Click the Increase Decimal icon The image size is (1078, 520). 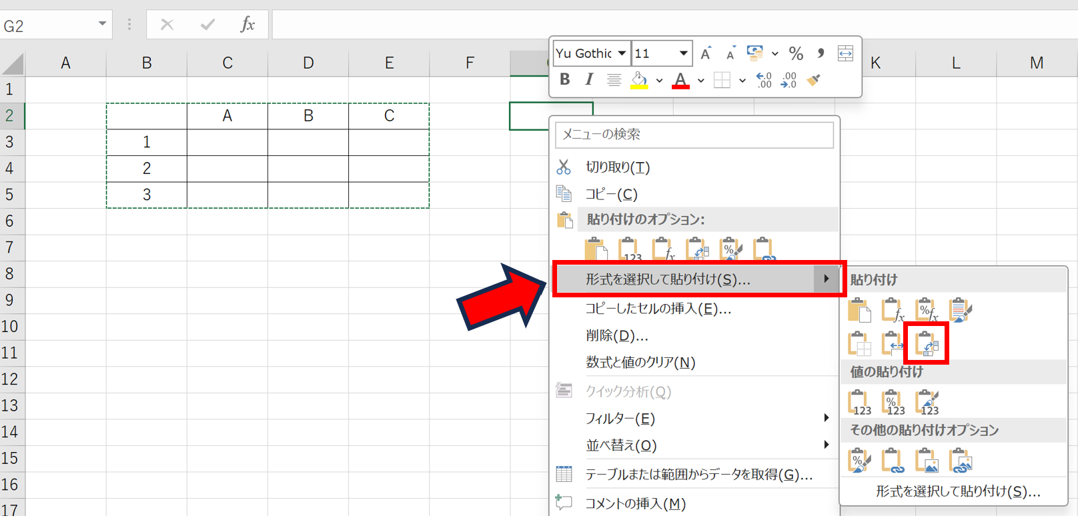(764, 80)
